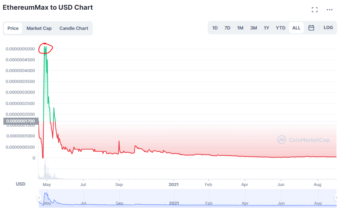Select the ALL time range
Viewport: 342px width, 211px height.
296,28
